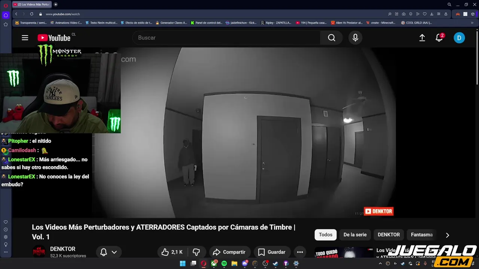Open 'create - Minecraft...' bookmark
The width and height of the screenshot is (479, 269).
pos(381,23)
